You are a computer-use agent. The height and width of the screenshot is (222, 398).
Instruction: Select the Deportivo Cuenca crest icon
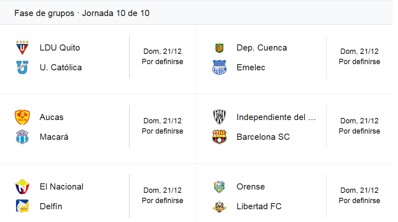point(219,48)
